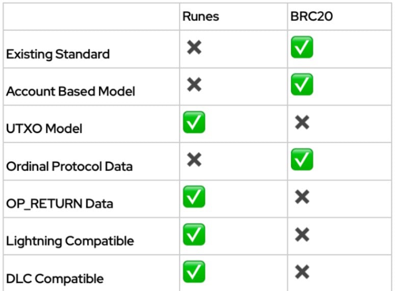Click the green checkmark for Runes UTXO Model
This screenshot has height=291, width=395.
click(x=194, y=122)
